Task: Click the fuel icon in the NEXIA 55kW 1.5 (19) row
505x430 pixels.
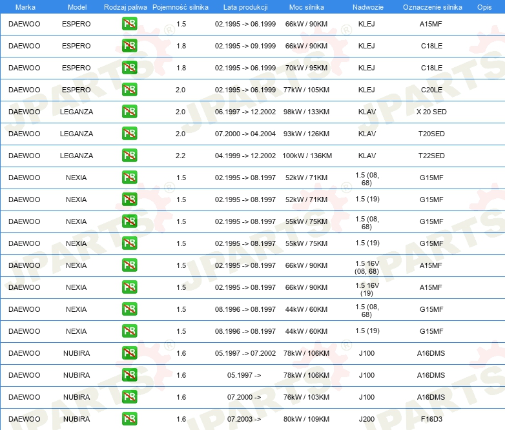Action: pyautogui.click(x=129, y=243)
